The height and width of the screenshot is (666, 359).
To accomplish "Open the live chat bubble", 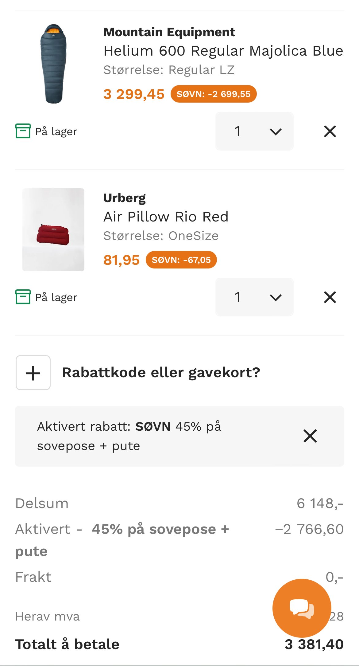I will coord(302,608).
